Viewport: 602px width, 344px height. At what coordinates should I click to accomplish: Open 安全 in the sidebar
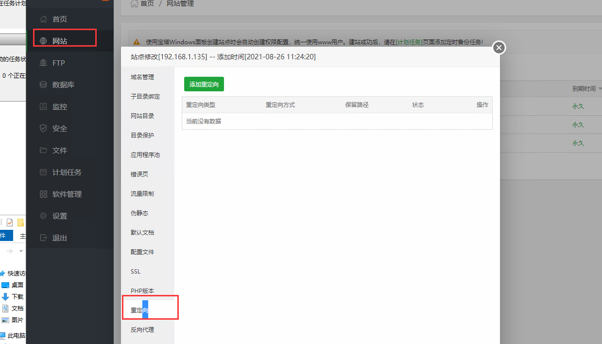coord(59,129)
